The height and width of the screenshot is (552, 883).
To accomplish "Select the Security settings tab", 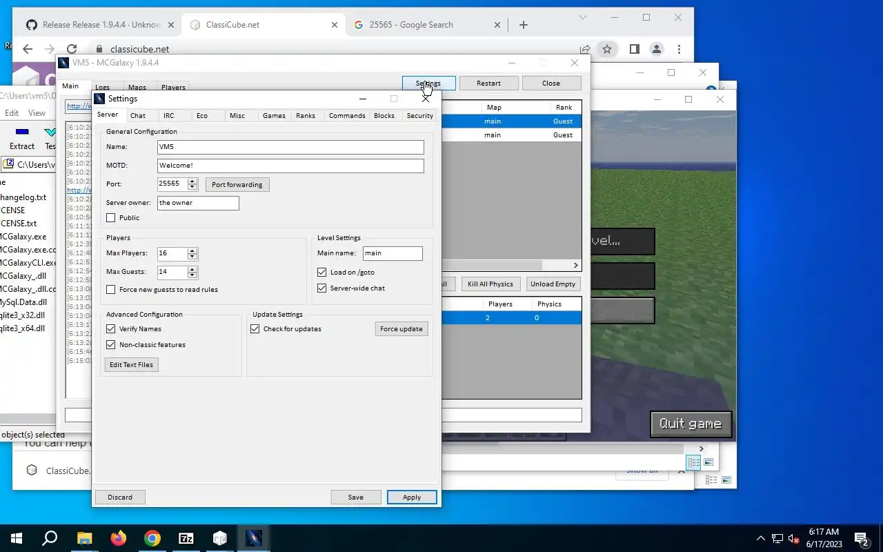I will click(420, 116).
